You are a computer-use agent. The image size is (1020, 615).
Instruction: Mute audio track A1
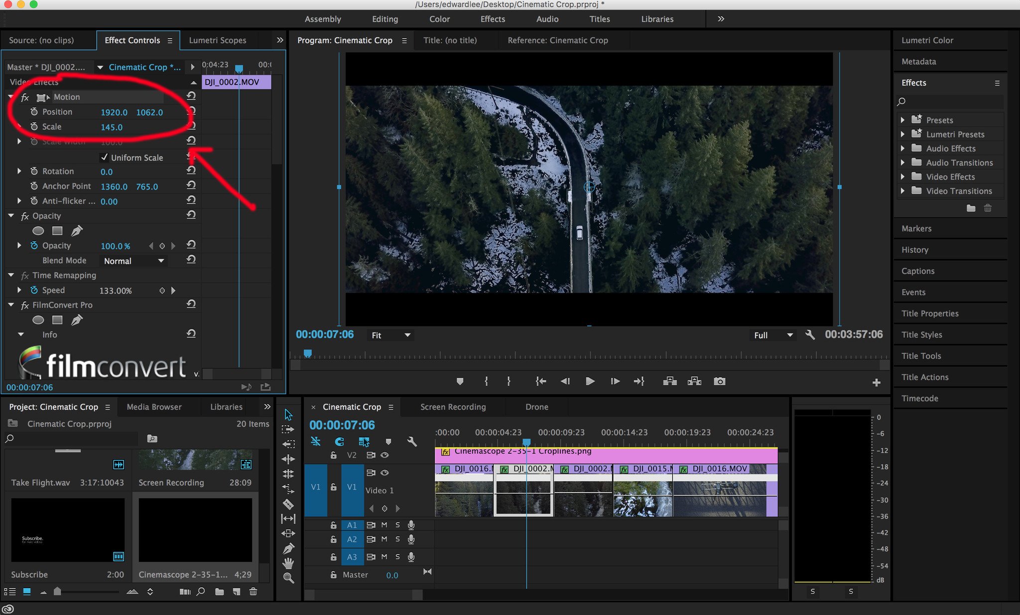384,525
